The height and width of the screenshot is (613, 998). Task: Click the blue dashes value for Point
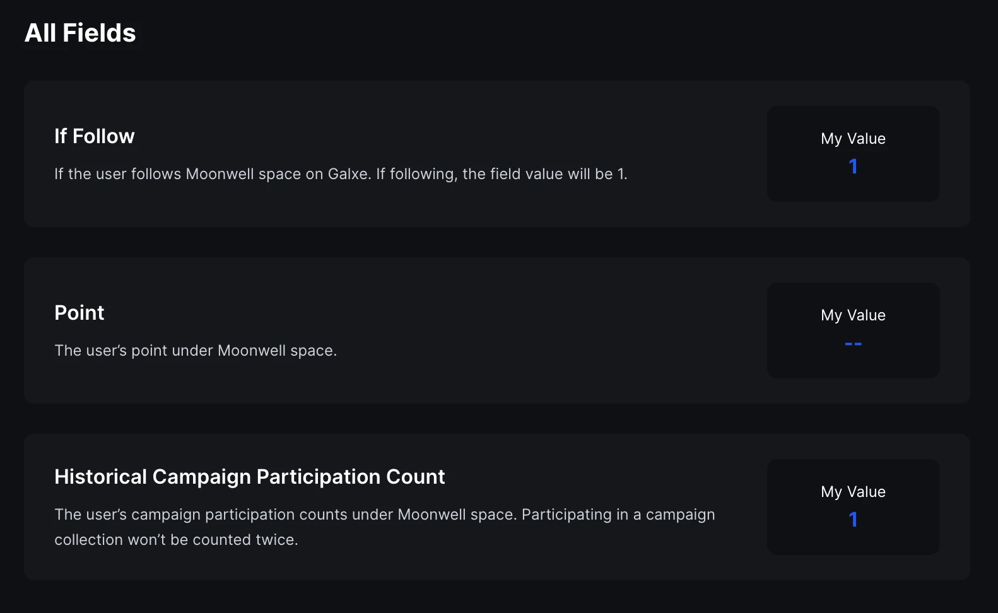(853, 344)
